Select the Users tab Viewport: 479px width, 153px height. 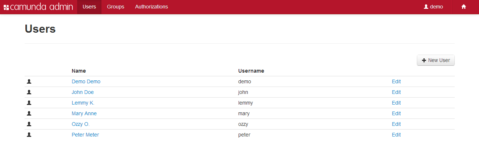[89, 7]
